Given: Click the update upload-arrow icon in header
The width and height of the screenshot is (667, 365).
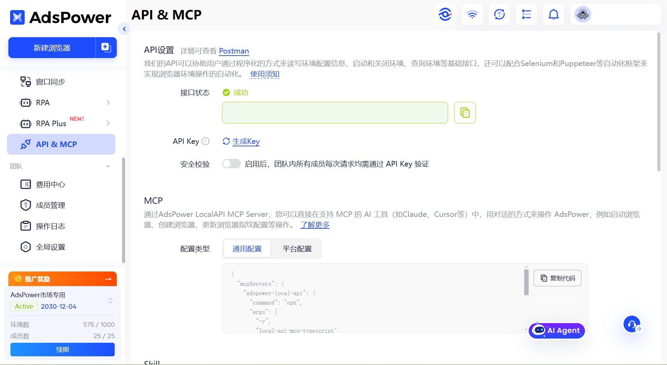Looking at the screenshot, I should click(x=499, y=14).
